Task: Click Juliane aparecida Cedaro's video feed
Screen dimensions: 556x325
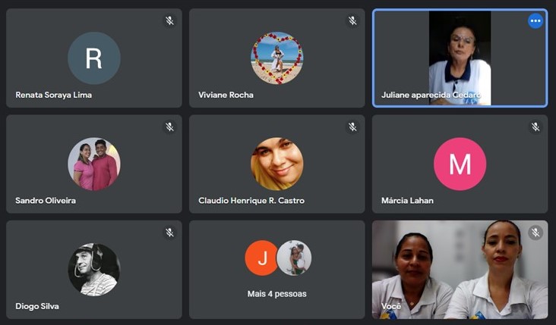Action: point(460,58)
